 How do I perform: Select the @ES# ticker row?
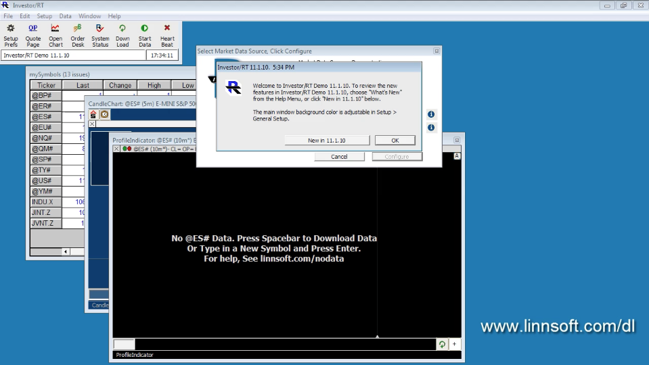[x=46, y=117]
